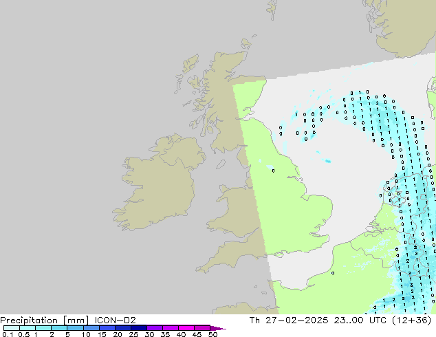Click the '0.5' legend scale label
Viewport: 436px width, 337px height.
(24, 334)
